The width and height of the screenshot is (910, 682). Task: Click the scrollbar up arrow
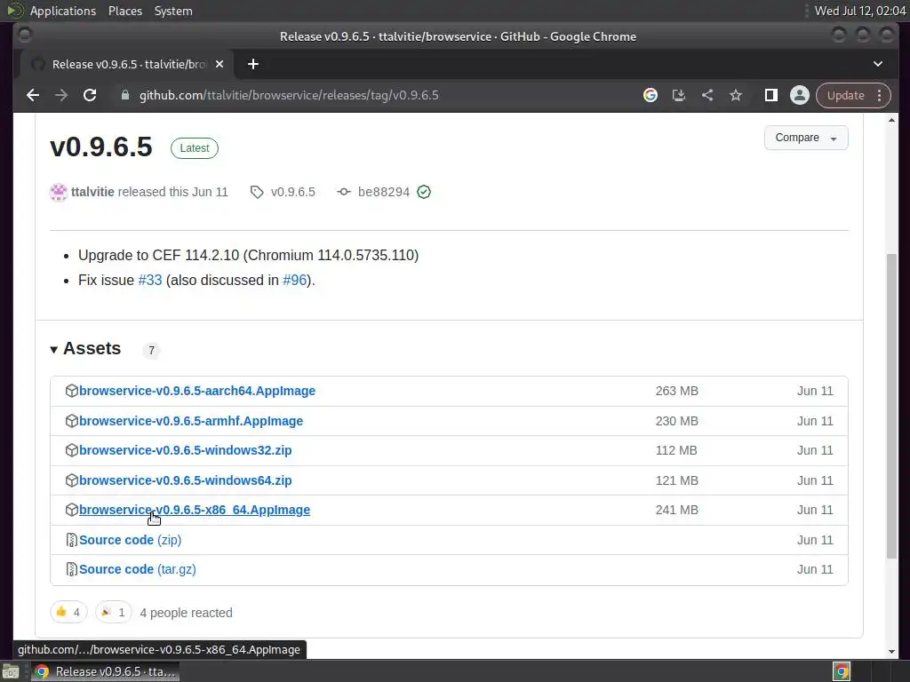[x=892, y=120]
